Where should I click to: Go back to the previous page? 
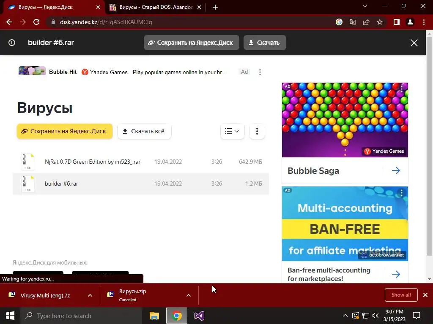[9, 22]
